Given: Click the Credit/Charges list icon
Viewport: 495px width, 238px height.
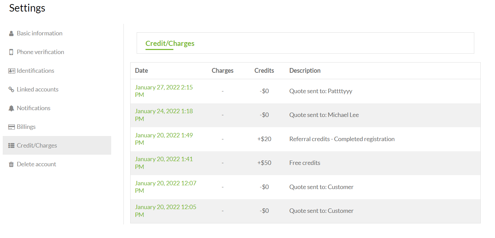Looking at the screenshot, I should (x=12, y=146).
